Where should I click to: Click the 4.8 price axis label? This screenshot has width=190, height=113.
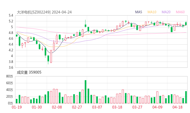[11, 33]
